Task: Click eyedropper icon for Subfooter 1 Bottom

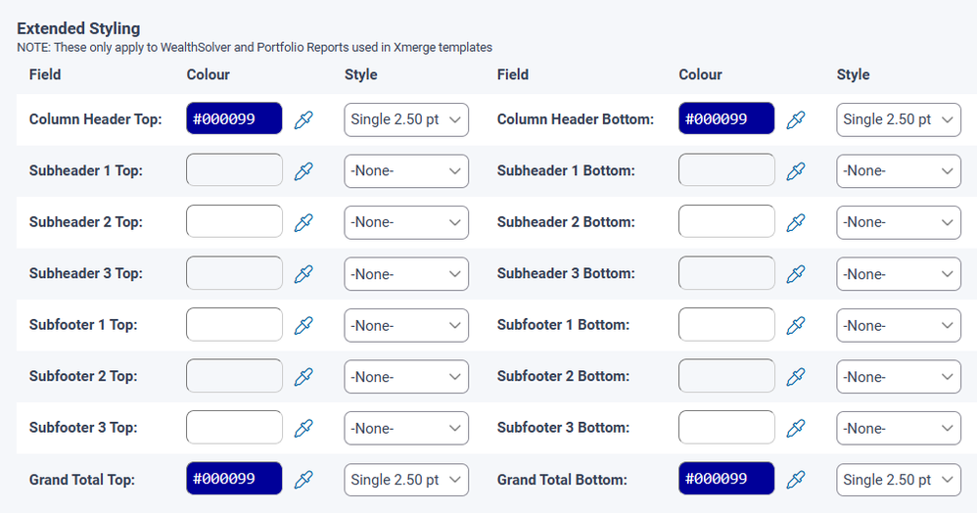Action: coord(797,325)
